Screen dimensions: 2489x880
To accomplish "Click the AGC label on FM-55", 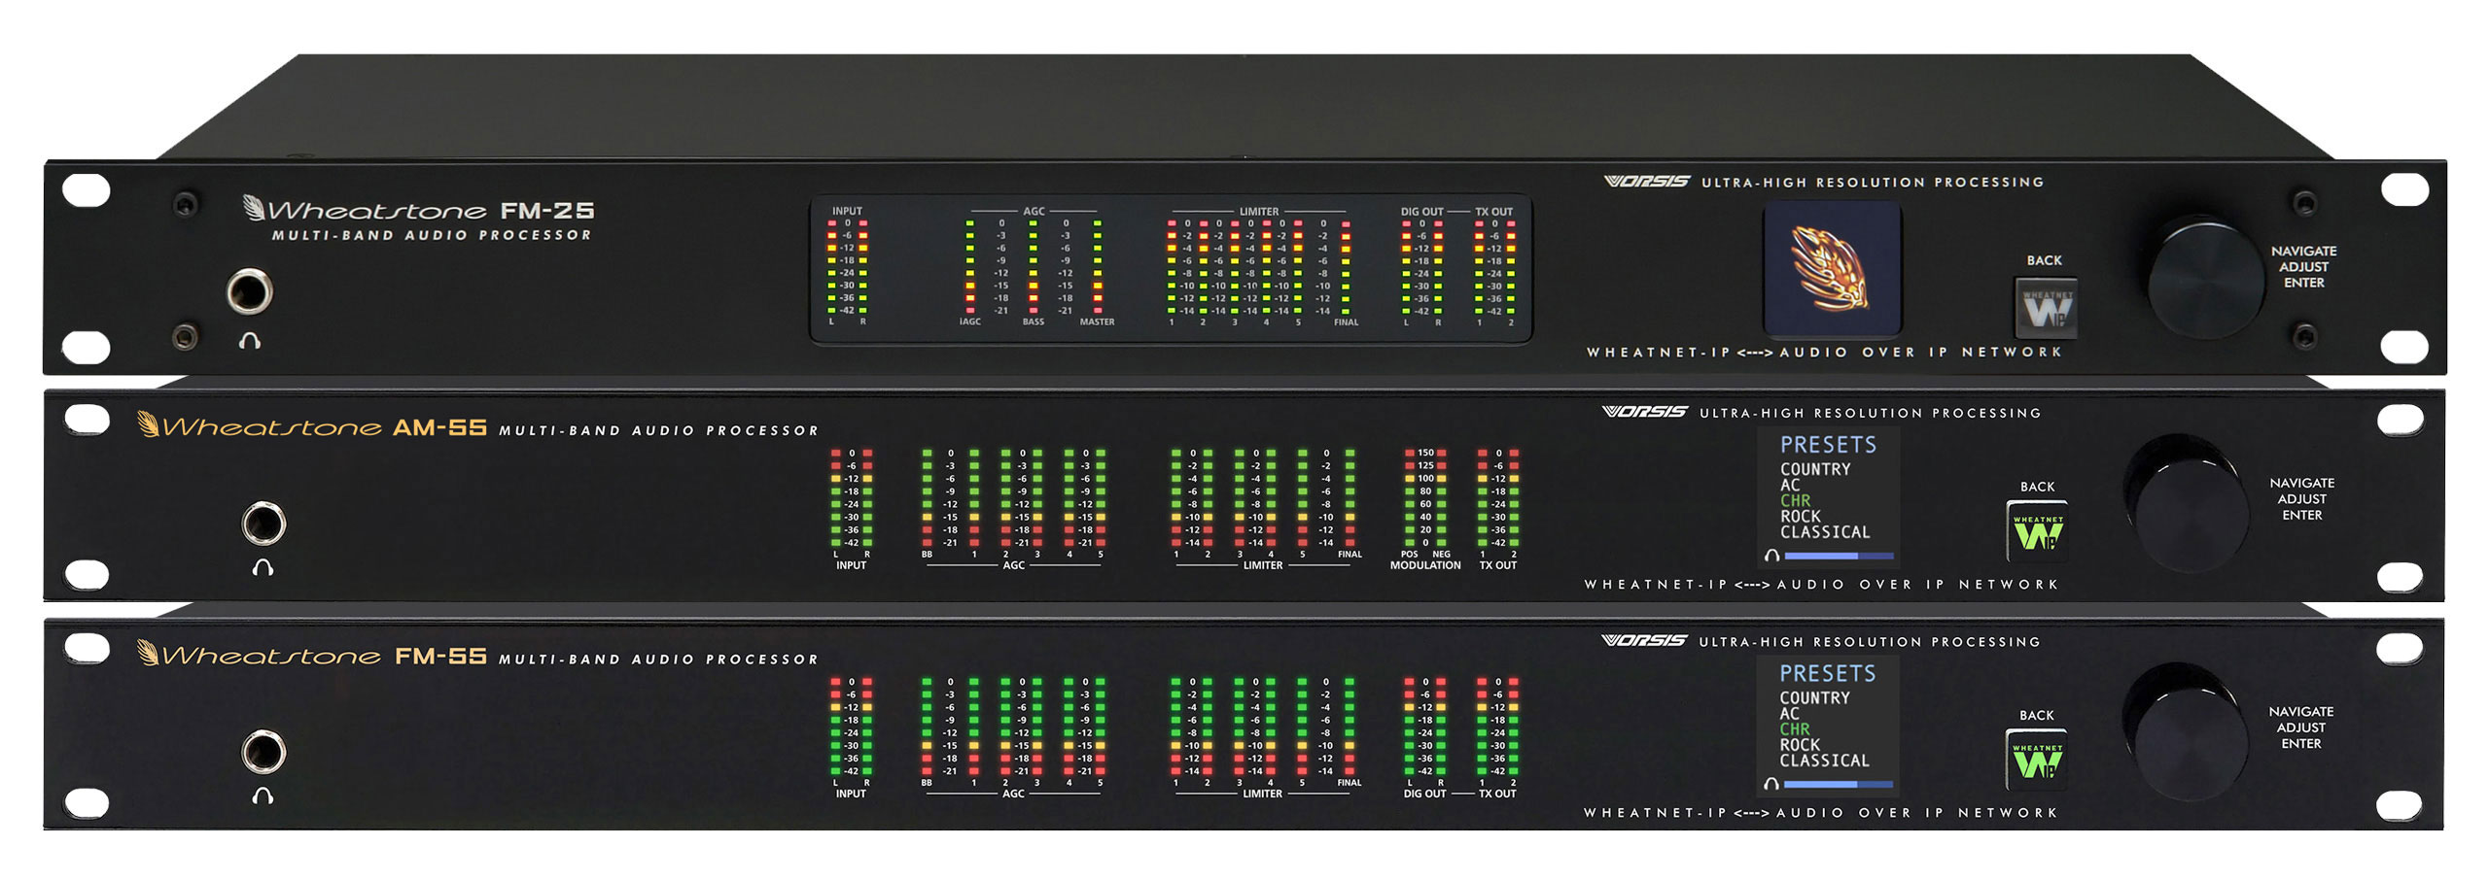I will pyautogui.click(x=1013, y=794).
